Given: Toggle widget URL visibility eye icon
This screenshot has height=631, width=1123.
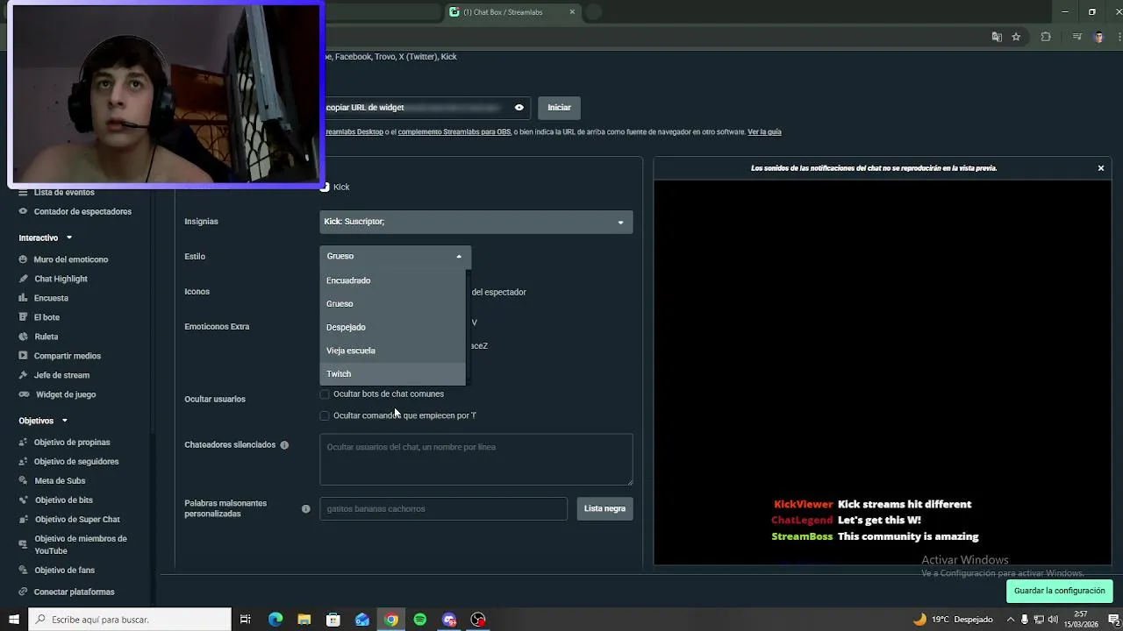Looking at the screenshot, I should 519,108.
